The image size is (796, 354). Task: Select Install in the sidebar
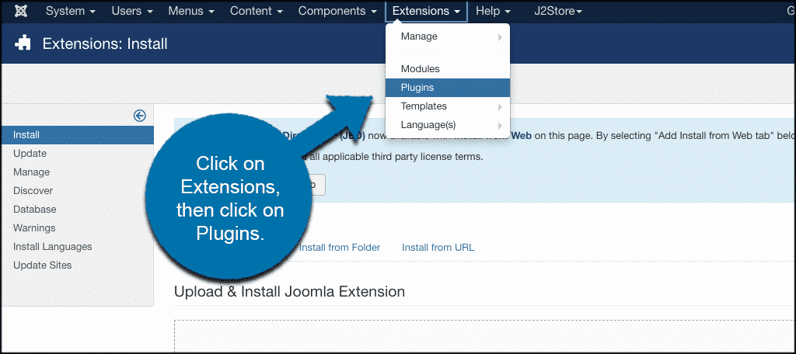click(77, 135)
